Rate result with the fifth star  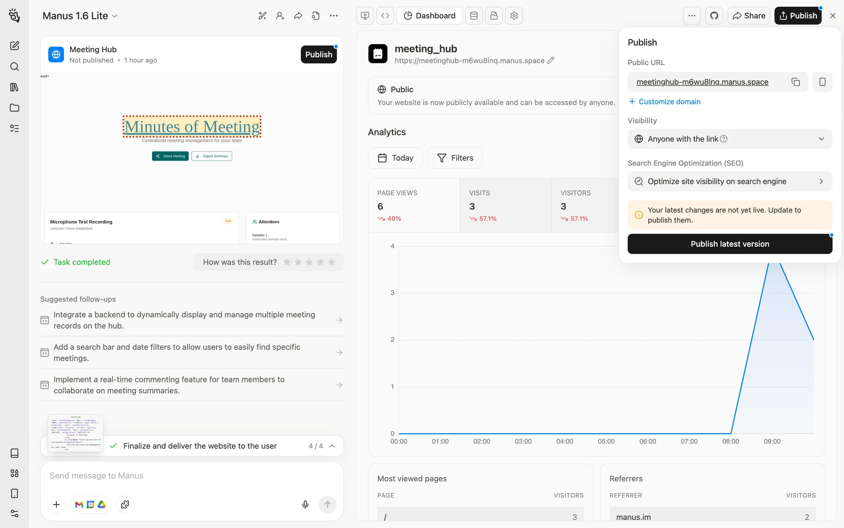pos(331,262)
